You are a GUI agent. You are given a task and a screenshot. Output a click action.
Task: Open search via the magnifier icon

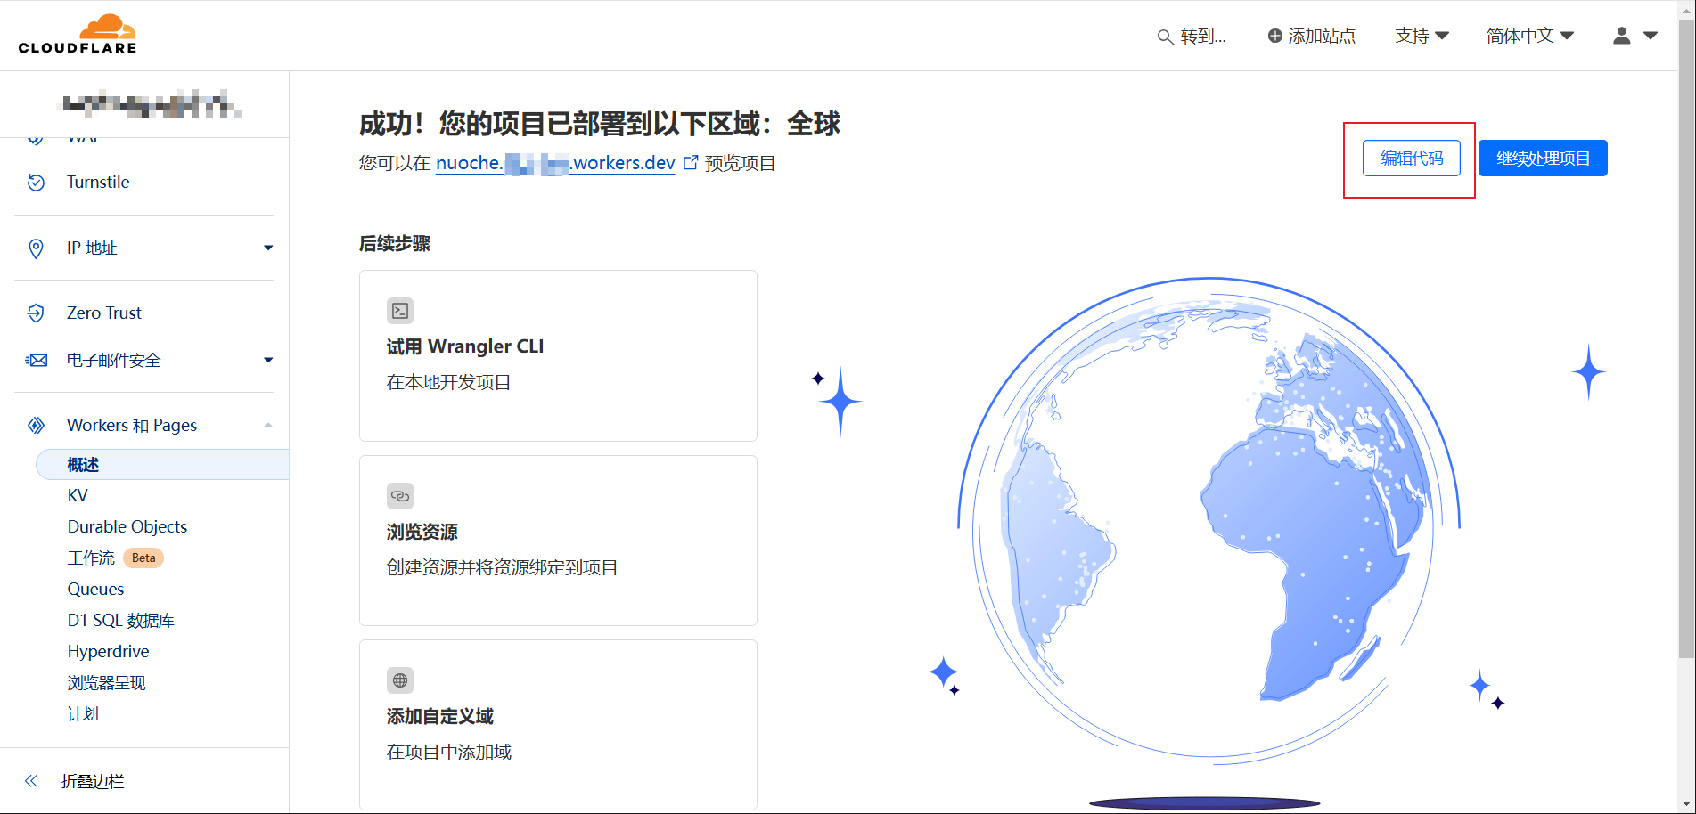point(1165,37)
